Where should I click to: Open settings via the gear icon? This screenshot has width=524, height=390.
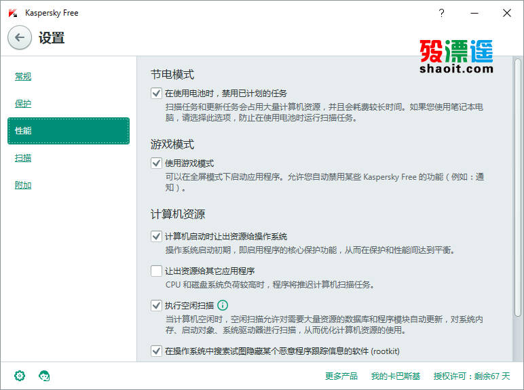pos(20,376)
